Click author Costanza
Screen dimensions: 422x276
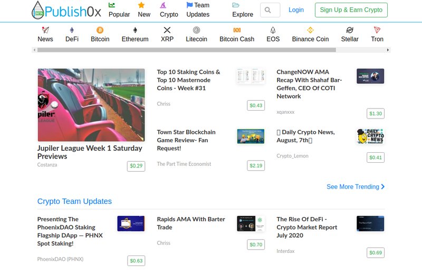point(47,165)
